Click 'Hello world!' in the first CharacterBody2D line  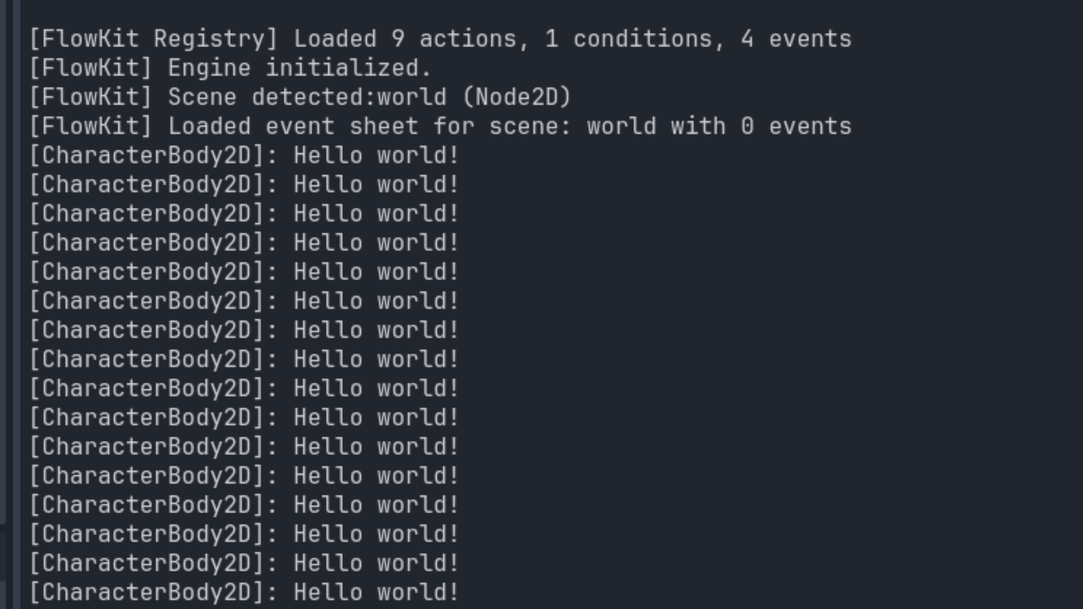point(376,156)
